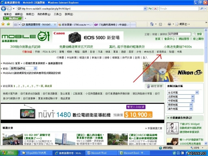The image size is (208, 156).
Task: Go to page 2 of topic list
Action: [19, 86]
